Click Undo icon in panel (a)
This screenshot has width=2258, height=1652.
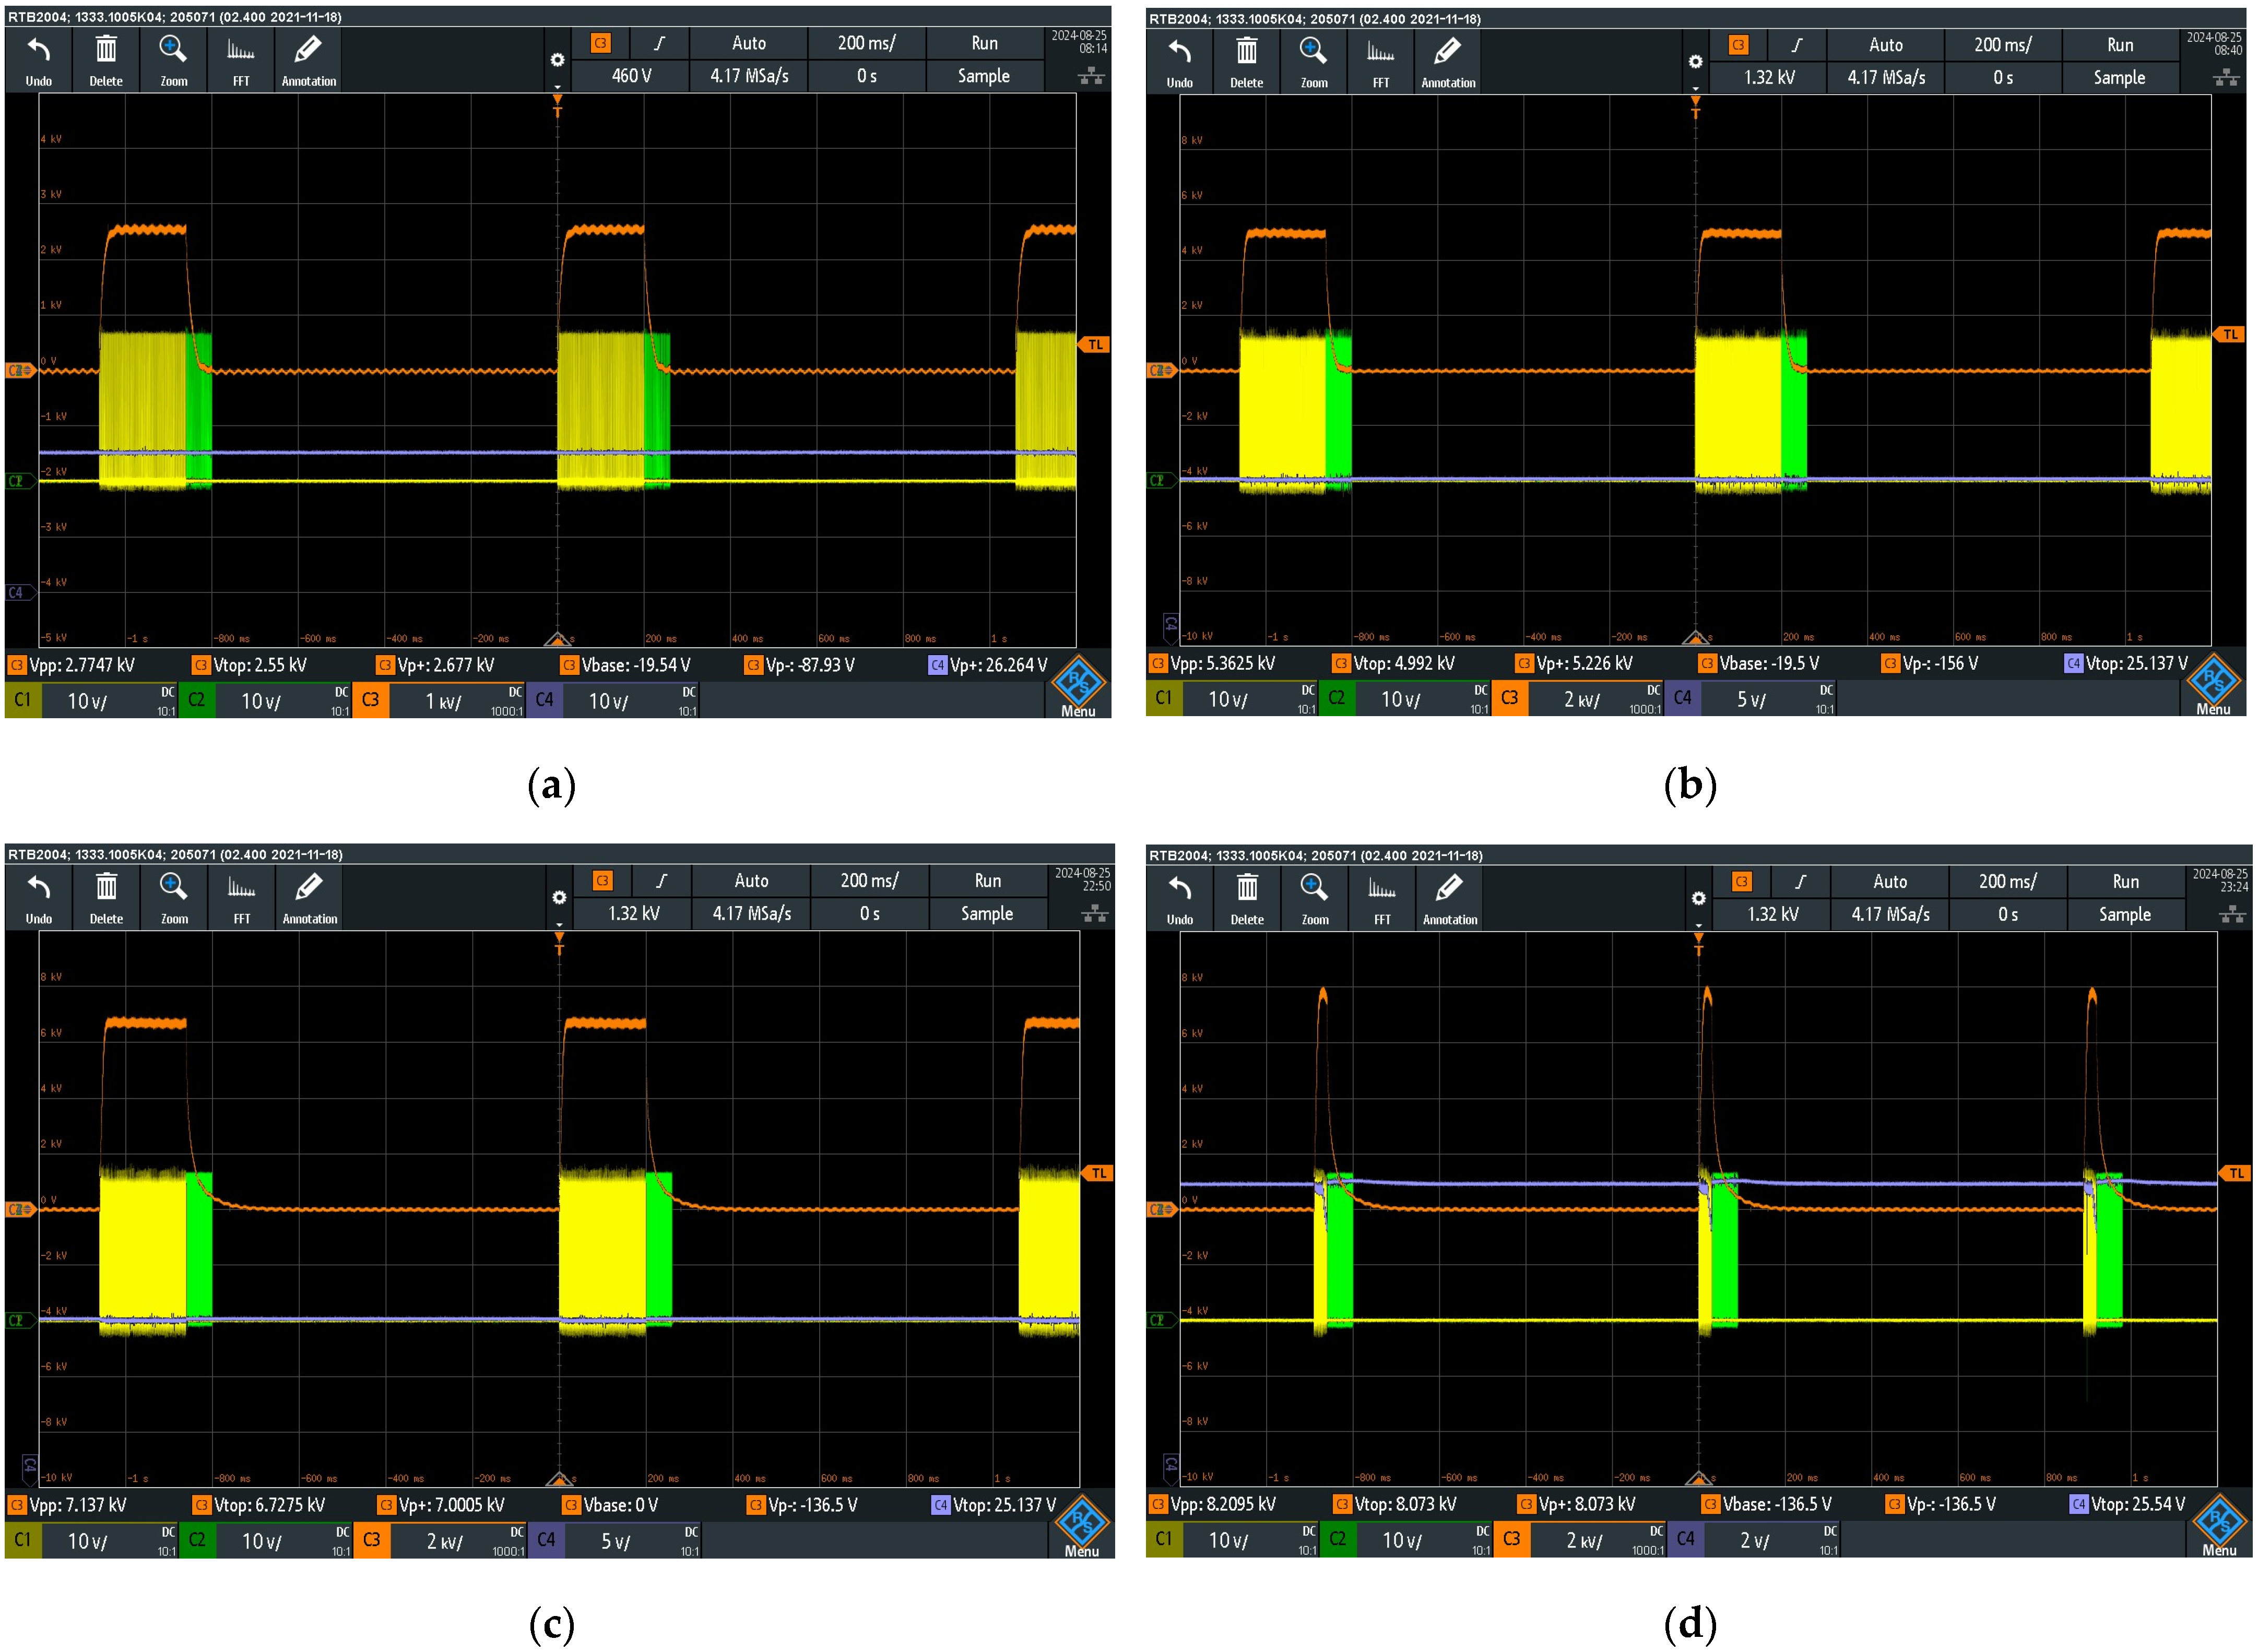coord(38,60)
